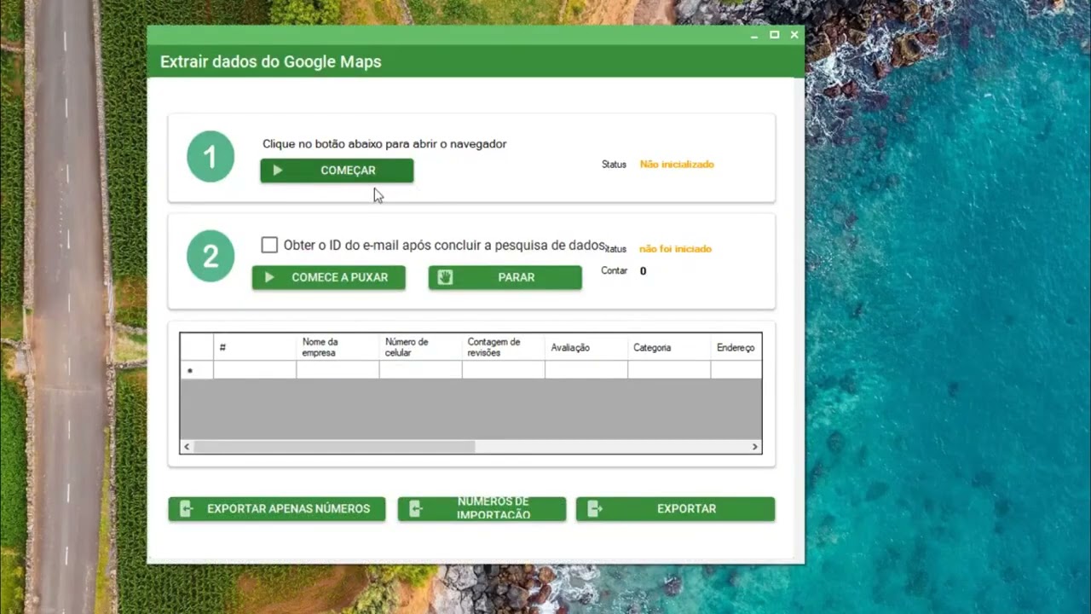Select the # column header
This screenshot has height=614, width=1091.
[255, 347]
